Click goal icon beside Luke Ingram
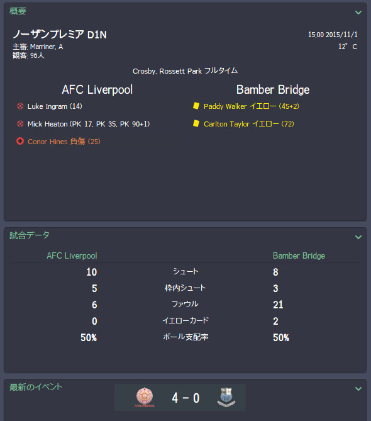The height and width of the screenshot is (421, 371). coord(20,106)
